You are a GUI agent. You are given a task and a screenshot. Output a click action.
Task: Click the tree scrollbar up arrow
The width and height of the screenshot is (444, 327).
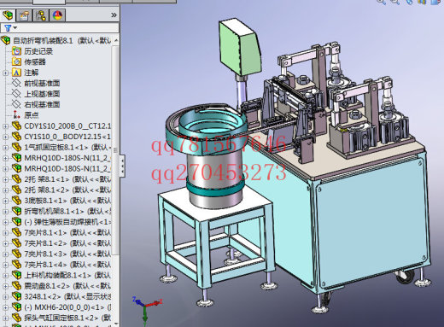pyautogui.click(x=116, y=40)
